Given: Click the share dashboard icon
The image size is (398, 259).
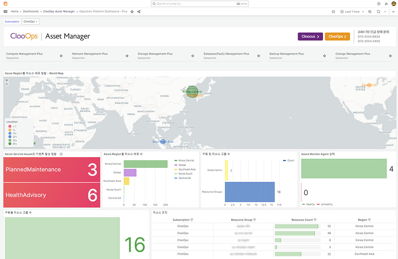Looking at the screenshot, I should [x=139, y=12].
